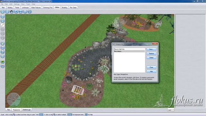Click Save in Edit Viewpoints dialog
Viewport: 206px width, 116px height.
tap(151, 49)
